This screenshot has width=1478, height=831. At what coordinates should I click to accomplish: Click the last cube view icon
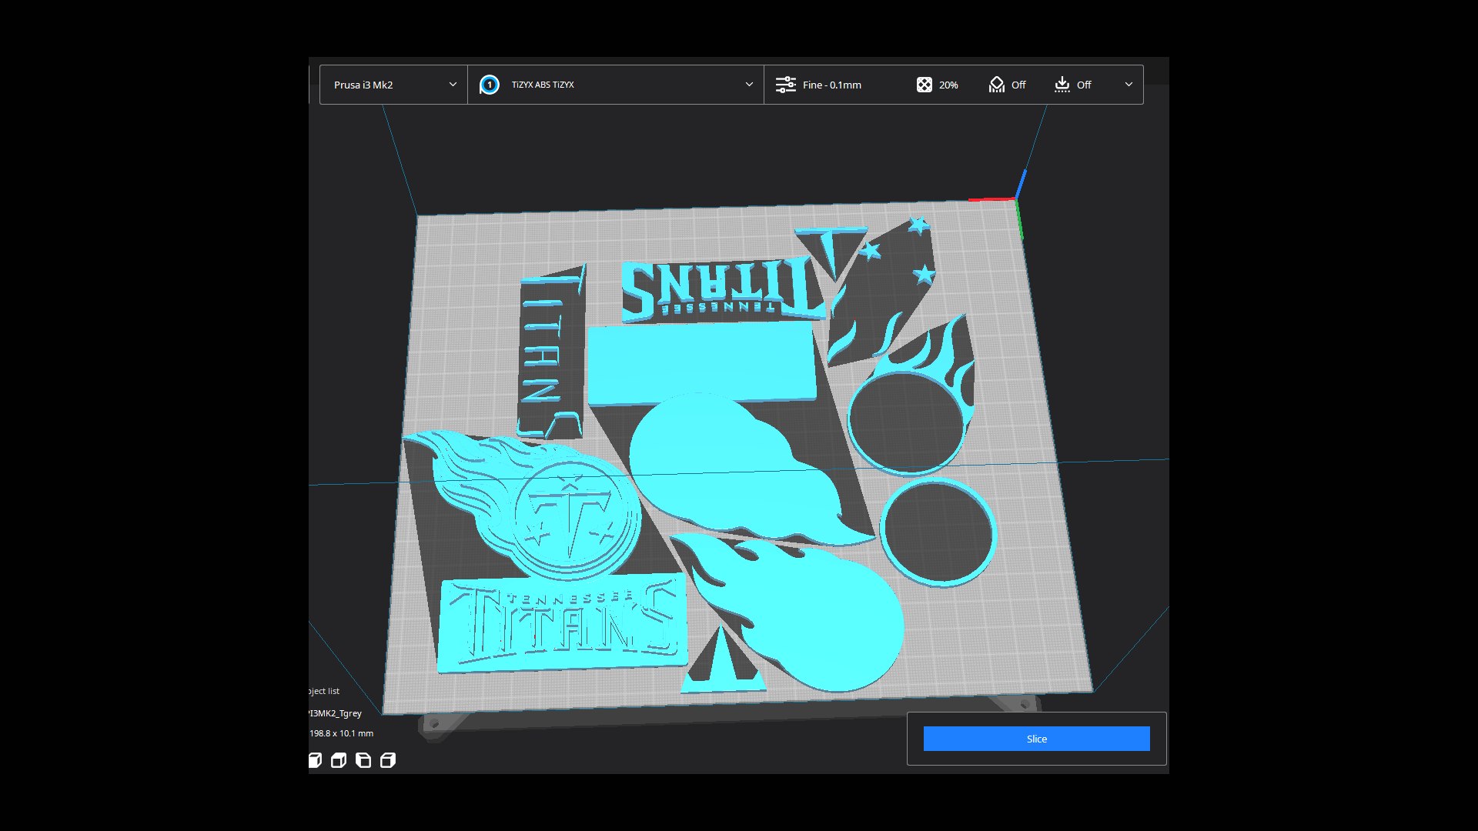pos(388,760)
